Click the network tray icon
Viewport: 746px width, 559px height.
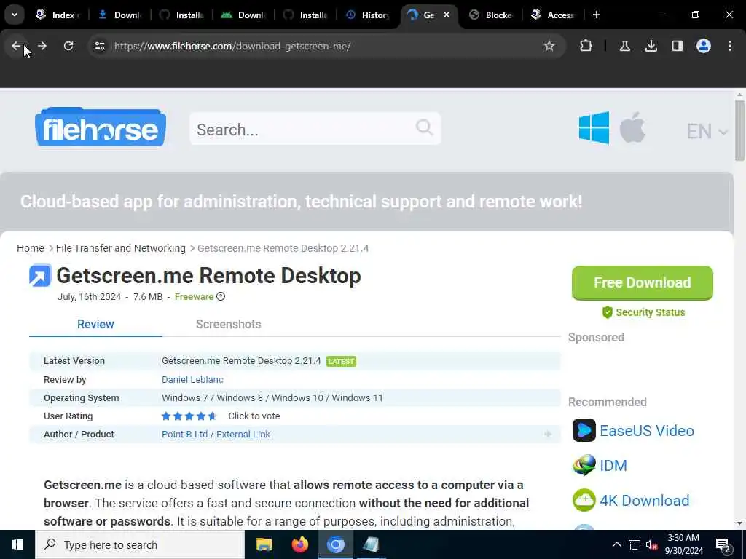(635, 544)
